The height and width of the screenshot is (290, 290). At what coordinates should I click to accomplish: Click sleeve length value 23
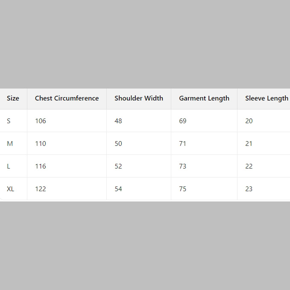click(x=249, y=189)
